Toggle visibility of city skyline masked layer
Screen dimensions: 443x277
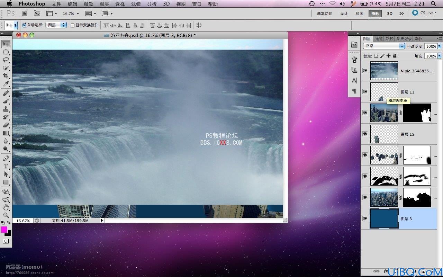click(x=365, y=113)
